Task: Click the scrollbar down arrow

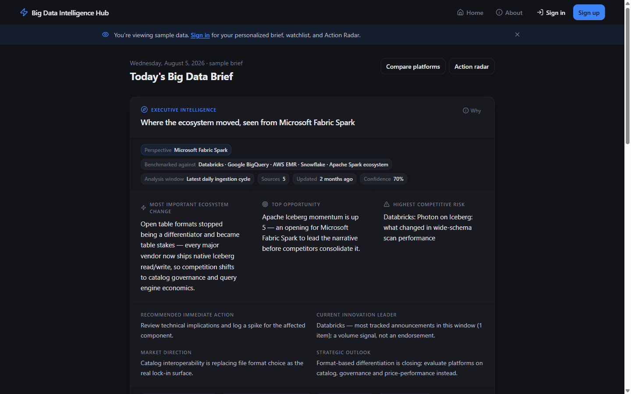Action: (627, 390)
